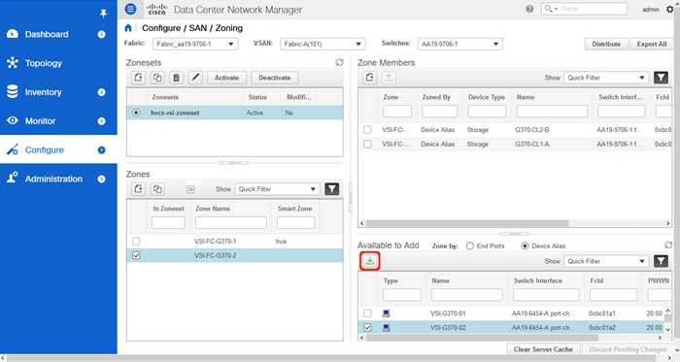
Task: Open the Topology section
Action: coord(44,63)
